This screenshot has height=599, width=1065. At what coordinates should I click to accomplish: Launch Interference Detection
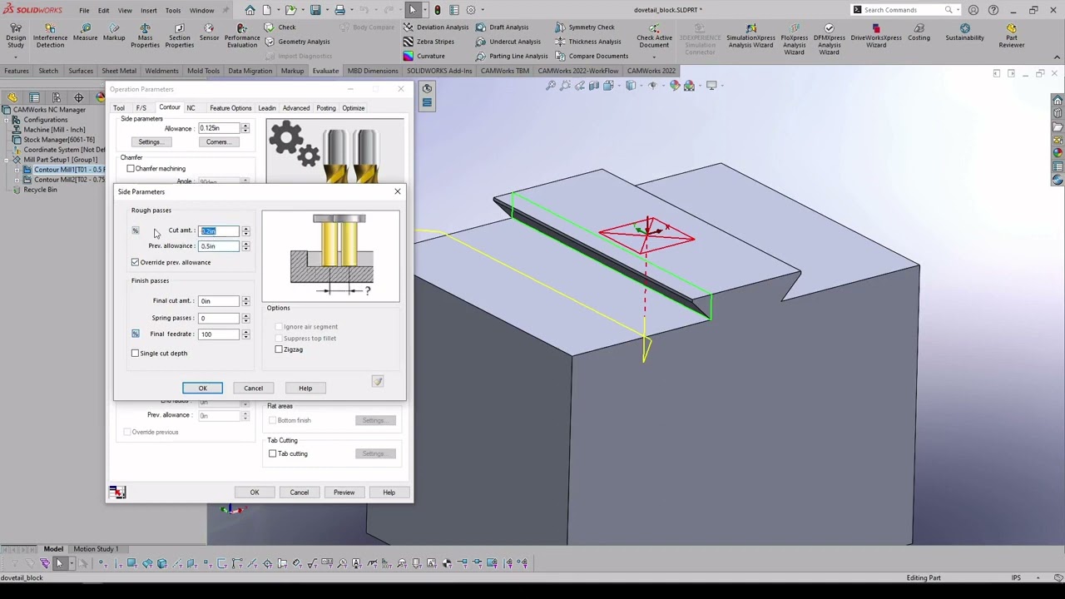coord(50,35)
